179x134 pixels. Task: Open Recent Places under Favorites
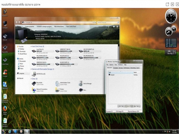tap(22, 54)
